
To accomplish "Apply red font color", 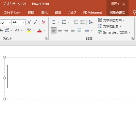I will [39, 30].
